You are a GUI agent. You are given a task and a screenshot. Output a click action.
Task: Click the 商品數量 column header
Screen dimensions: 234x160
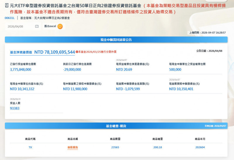pyautogui.click(x=115, y=139)
